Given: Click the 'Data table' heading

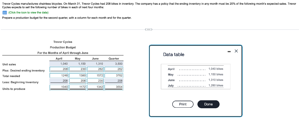Looking at the screenshot, I should pos(174,55).
